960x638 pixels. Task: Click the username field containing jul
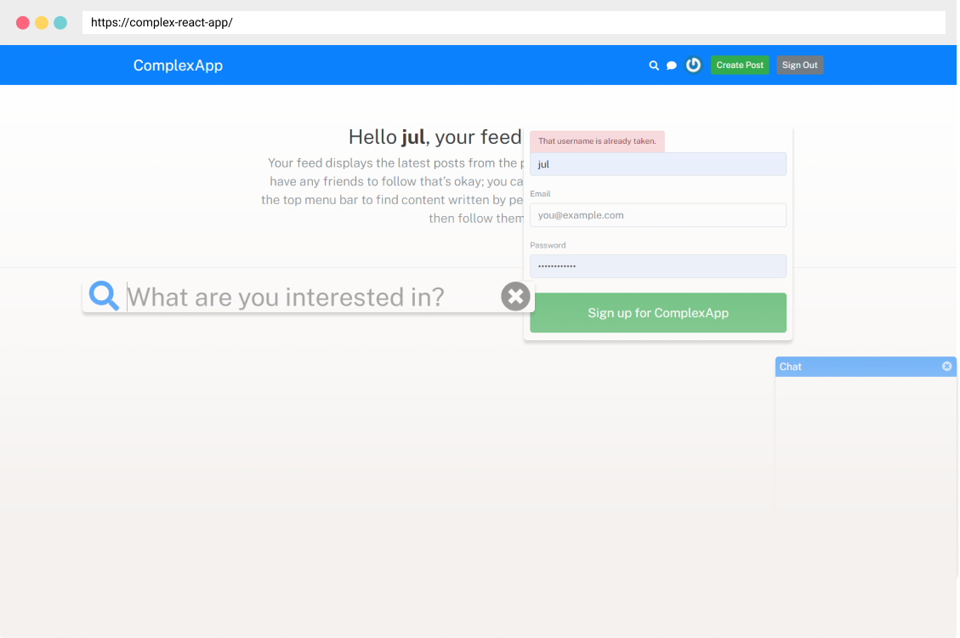(x=658, y=164)
